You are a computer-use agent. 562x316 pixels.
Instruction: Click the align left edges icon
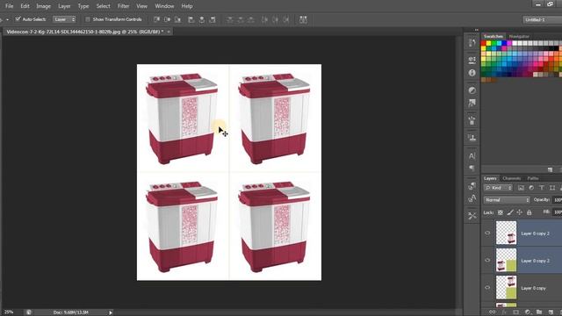click(191, 19)
